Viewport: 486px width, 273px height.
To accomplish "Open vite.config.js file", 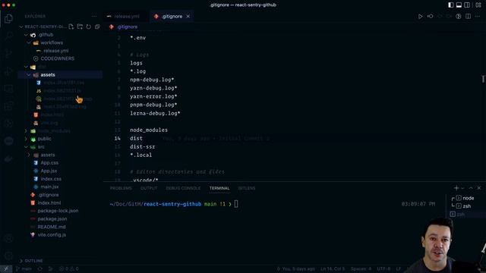I will point(52,234).
